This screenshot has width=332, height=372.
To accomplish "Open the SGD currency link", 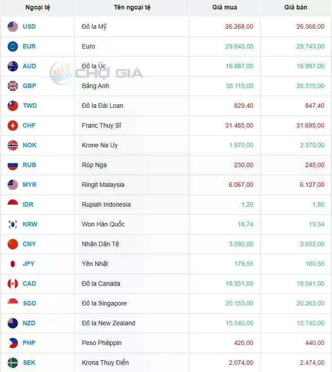I will pyautogui.click(x=29, y=303).
